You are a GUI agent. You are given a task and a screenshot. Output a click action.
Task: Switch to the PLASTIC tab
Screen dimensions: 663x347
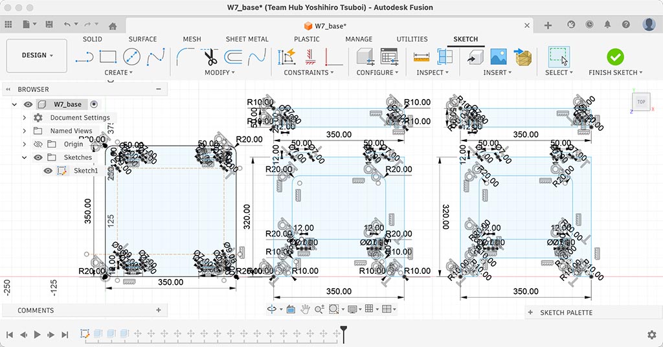coord(306,39)
